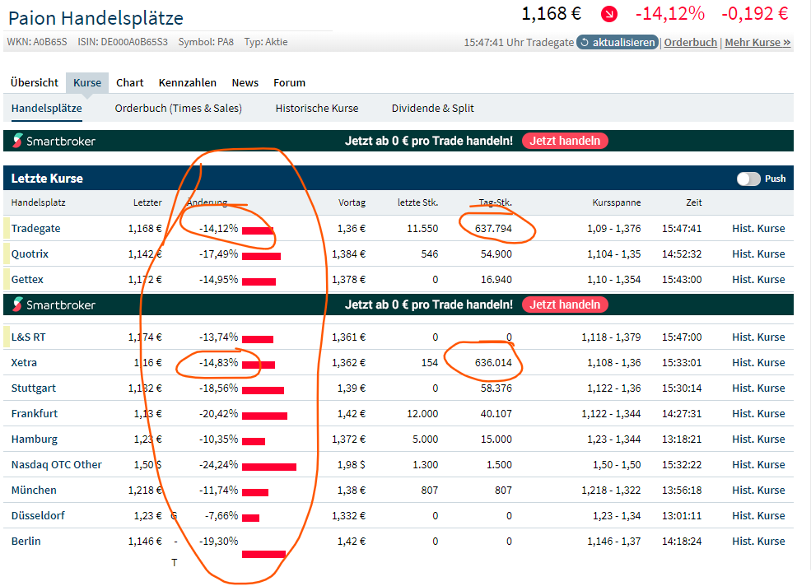The image size is (811, 586).
Task: Select the Handelsplätze sub-tab
Action: [47, 108]
